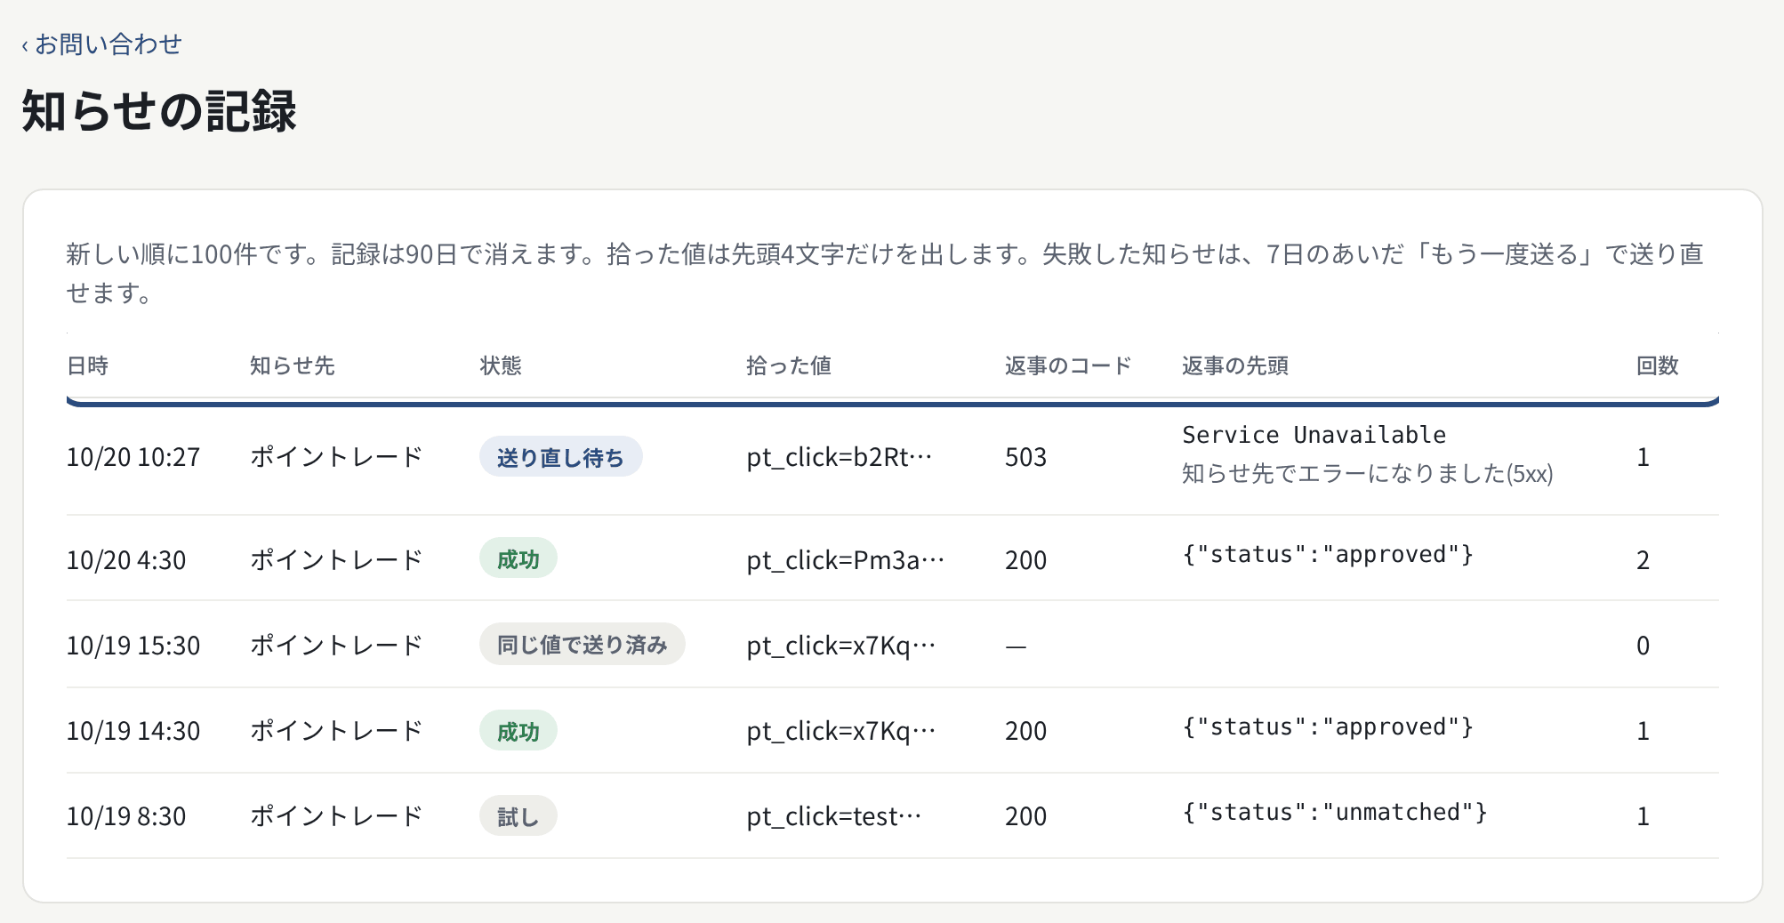Select the pt_click=Pm3a… value
The image size is (1784, 923).
coord(846,560)
